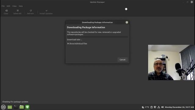The height and width of the screenshot is (110, 195).
Task: Close the Update Manager window
Action: click(192, 2)
